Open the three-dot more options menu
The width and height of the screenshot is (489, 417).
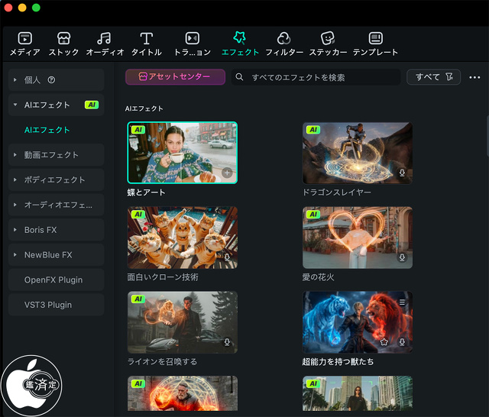(474, 77)
